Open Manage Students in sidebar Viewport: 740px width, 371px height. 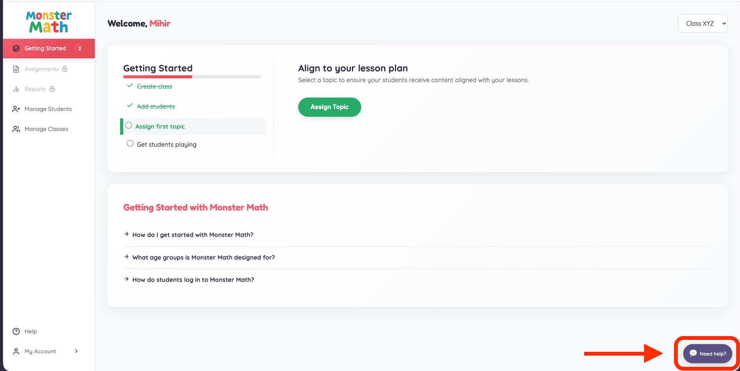48,109
